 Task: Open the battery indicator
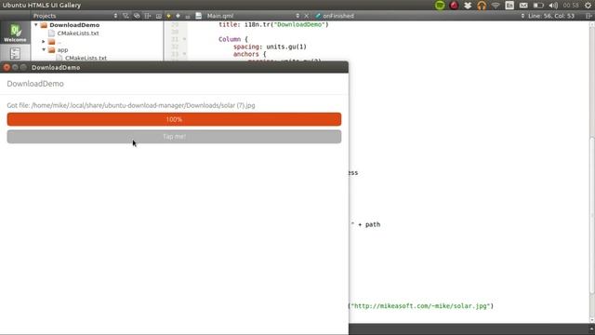538,6
